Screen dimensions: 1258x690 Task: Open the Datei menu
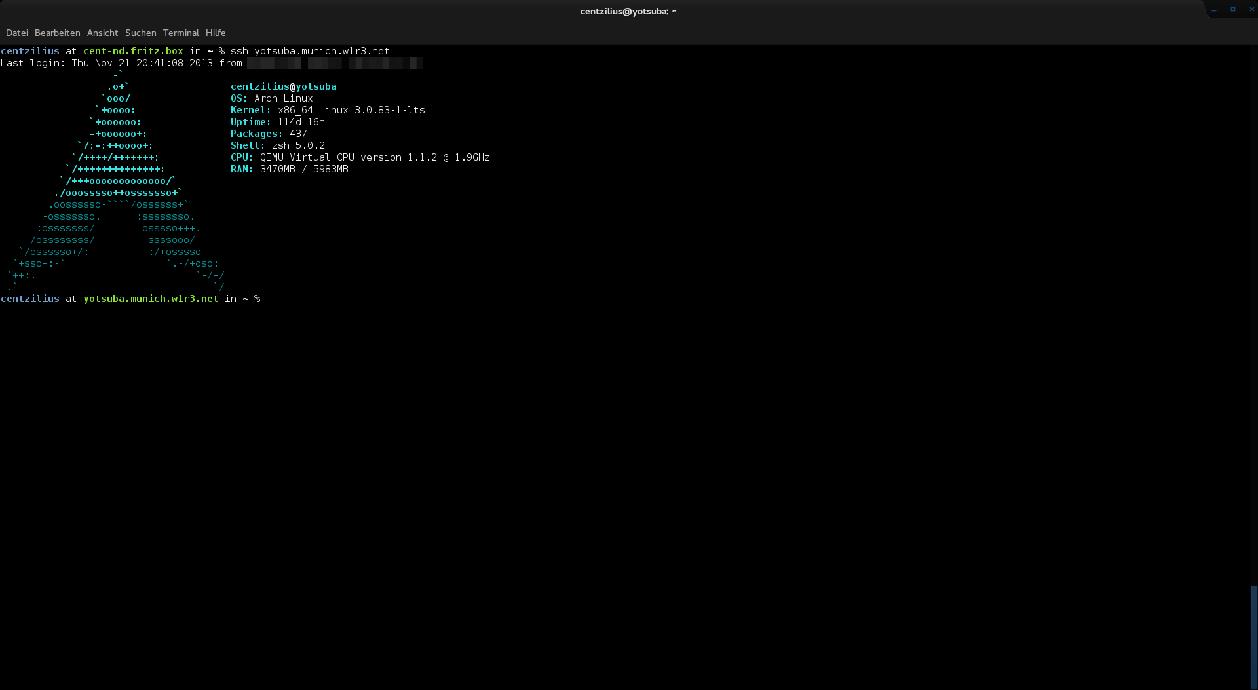click(17, 33)
